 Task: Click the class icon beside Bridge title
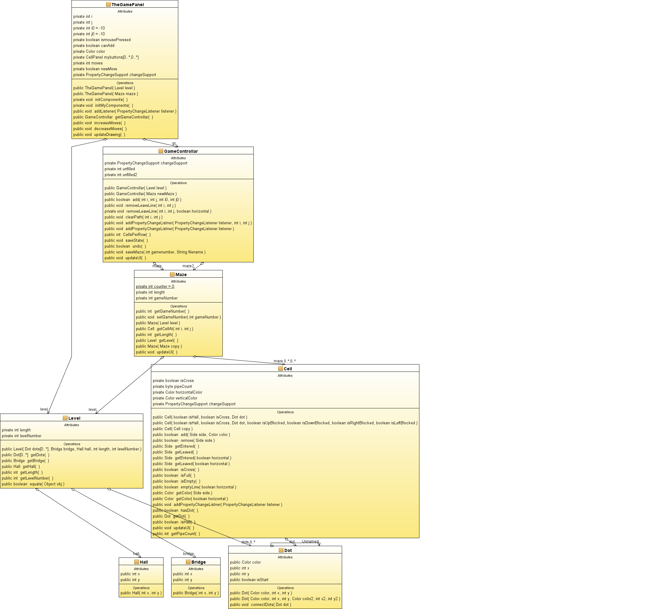tap(188, 562)
